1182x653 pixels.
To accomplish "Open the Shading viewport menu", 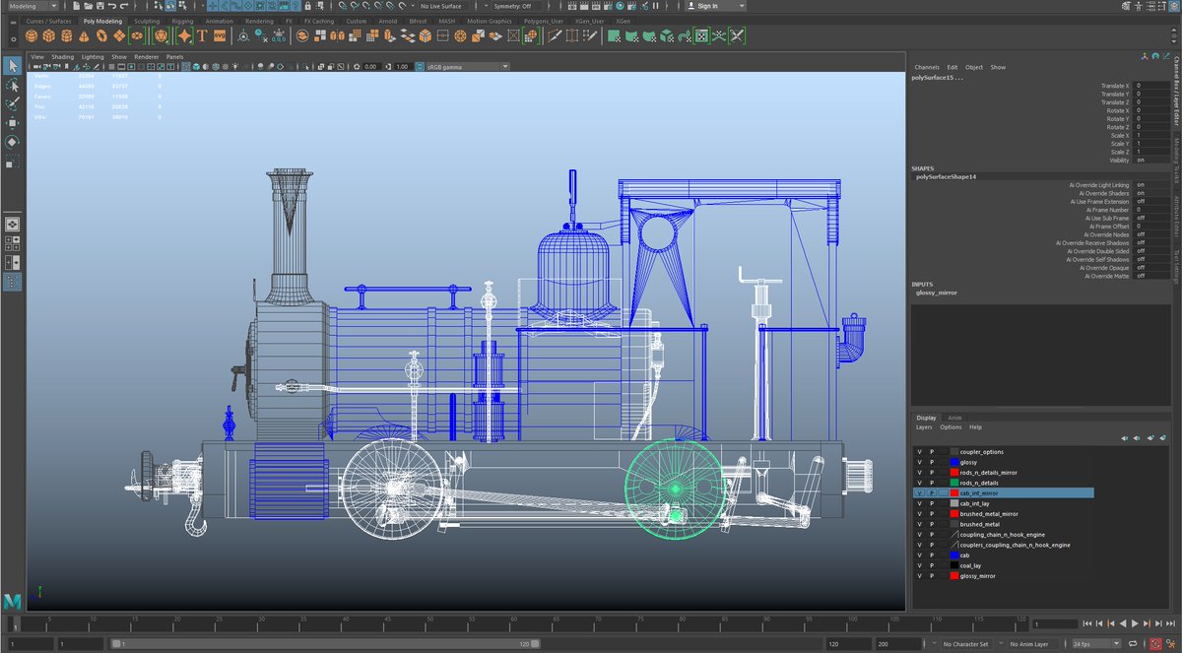I will pos(63,57).
